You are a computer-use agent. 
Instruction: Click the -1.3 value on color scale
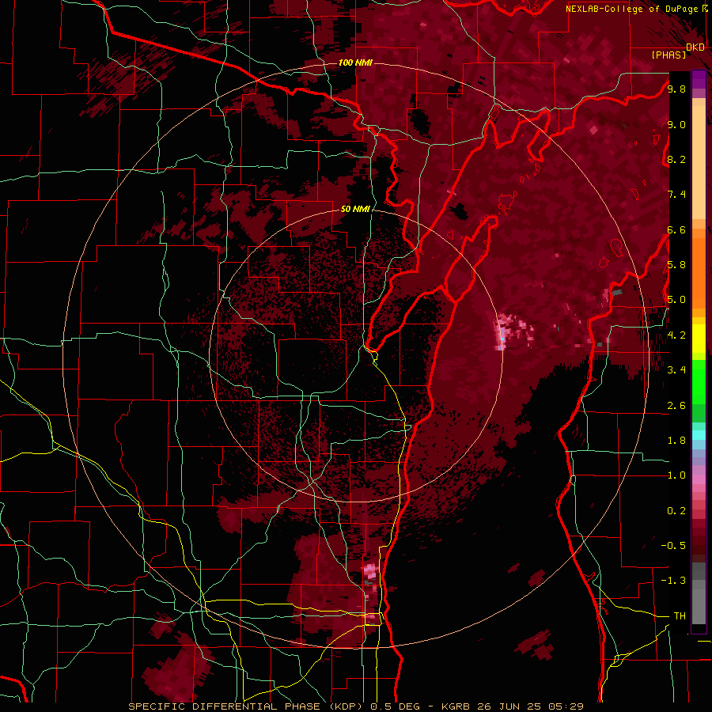673,581
